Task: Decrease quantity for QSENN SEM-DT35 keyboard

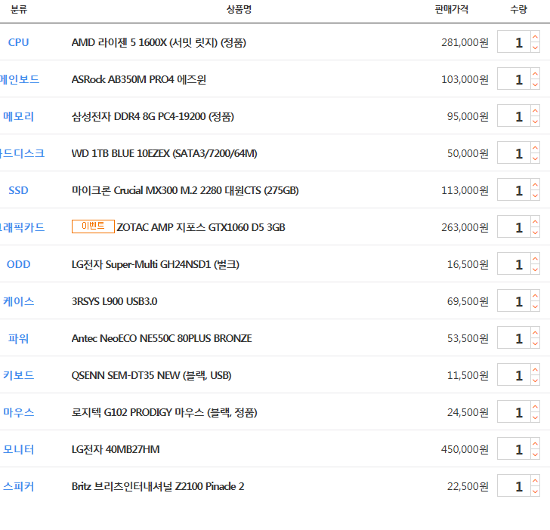Action: pos(535,381)
